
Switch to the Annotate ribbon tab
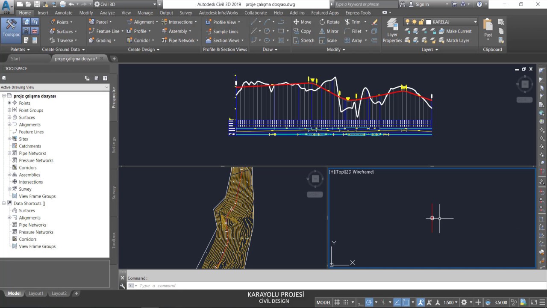point(64,13)
